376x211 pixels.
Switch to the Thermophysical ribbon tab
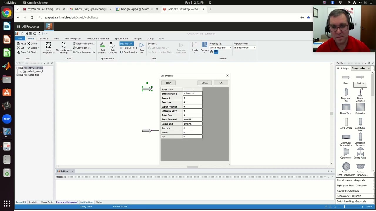pyautogui.click(x=73, y=38)
